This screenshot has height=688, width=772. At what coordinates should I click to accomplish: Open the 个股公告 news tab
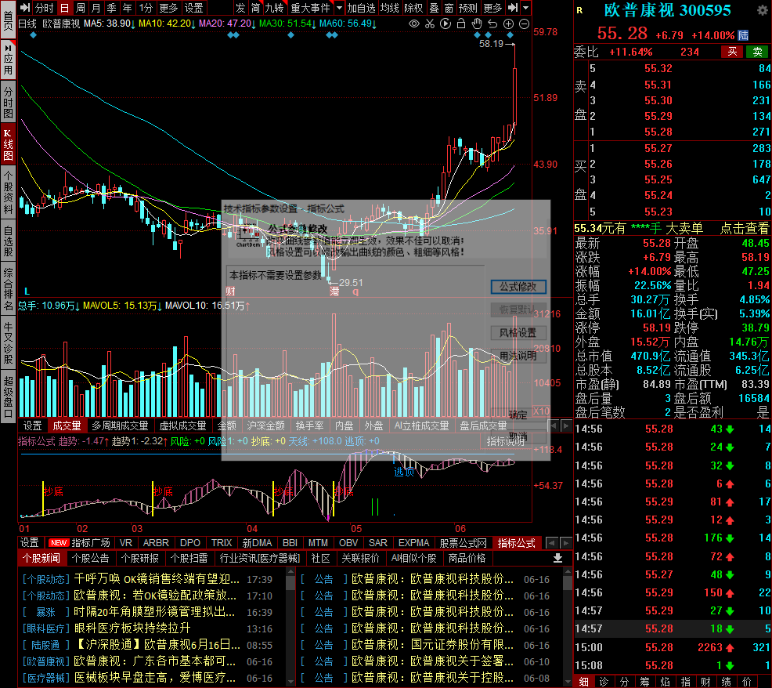click(90, 558)
